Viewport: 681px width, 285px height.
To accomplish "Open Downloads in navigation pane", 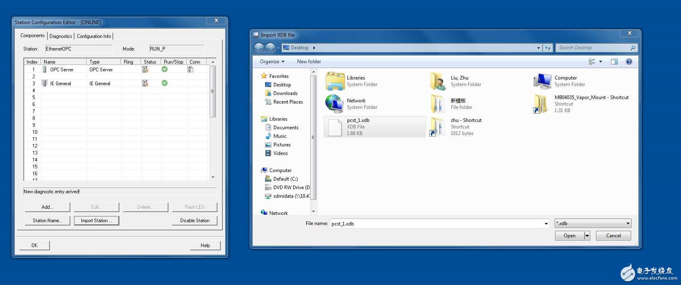I will click(x=281, y=93).
